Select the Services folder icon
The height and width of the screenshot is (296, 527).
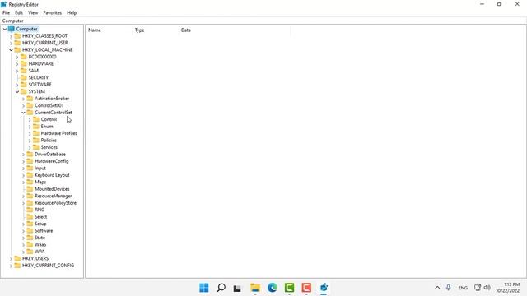pyautogui.click(x=36, y=147)
